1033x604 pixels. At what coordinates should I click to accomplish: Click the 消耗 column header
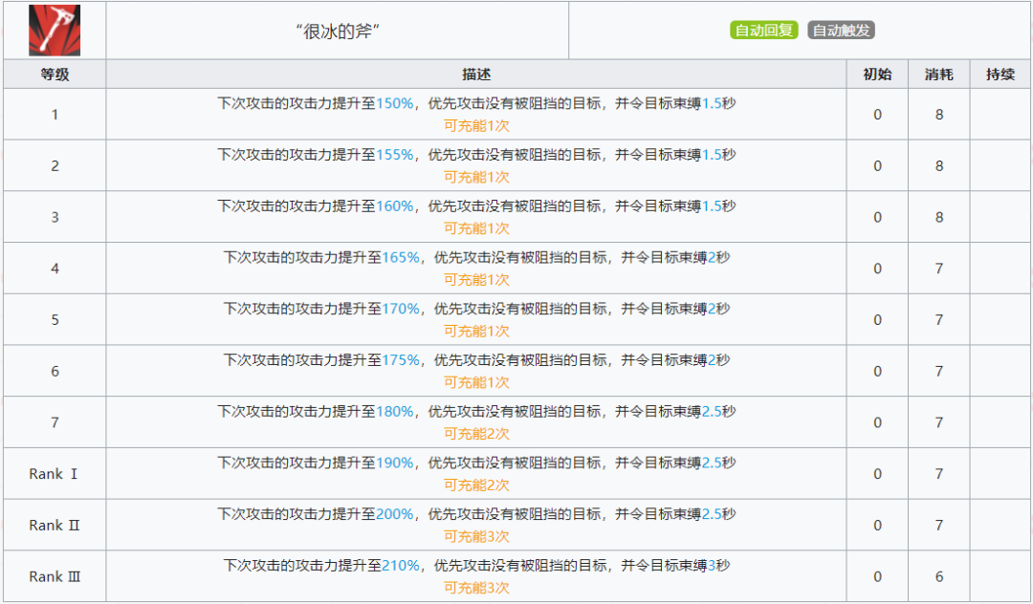[x=939, y=75]
